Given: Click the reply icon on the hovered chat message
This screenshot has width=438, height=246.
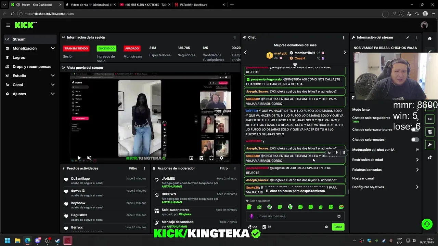Looking at the screenshot, I should click(329, 153).
